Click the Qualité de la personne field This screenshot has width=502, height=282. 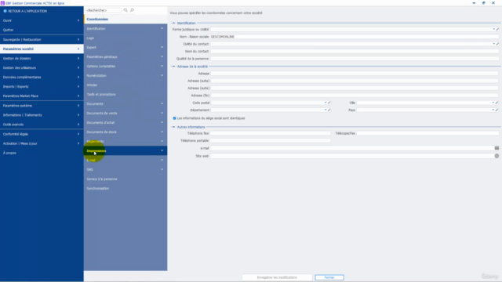[355, 59]
